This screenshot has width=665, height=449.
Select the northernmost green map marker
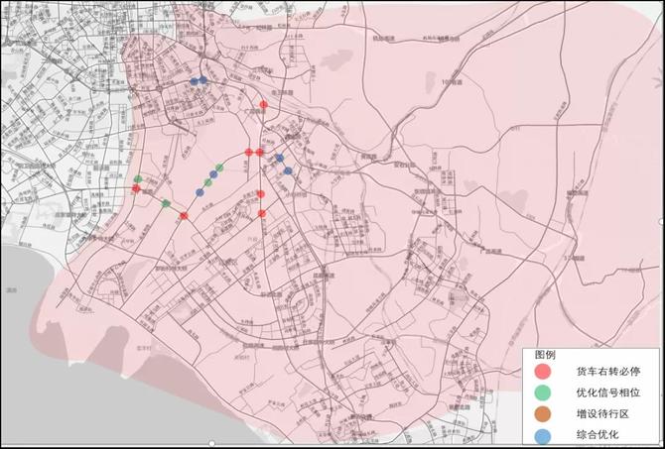[x=219, y=168]
